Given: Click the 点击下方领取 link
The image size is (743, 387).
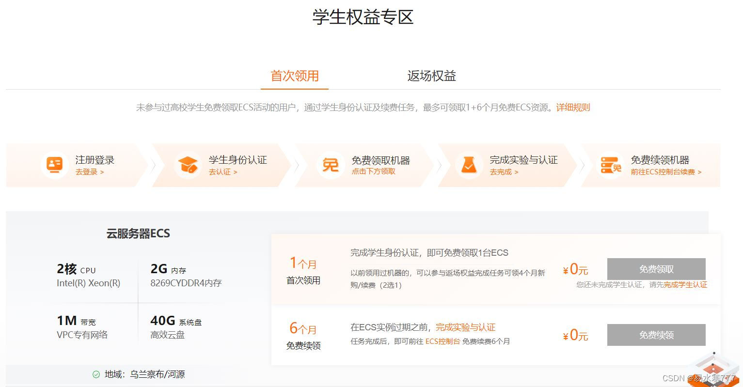Looking at the screenshot, I should point(373,171).
